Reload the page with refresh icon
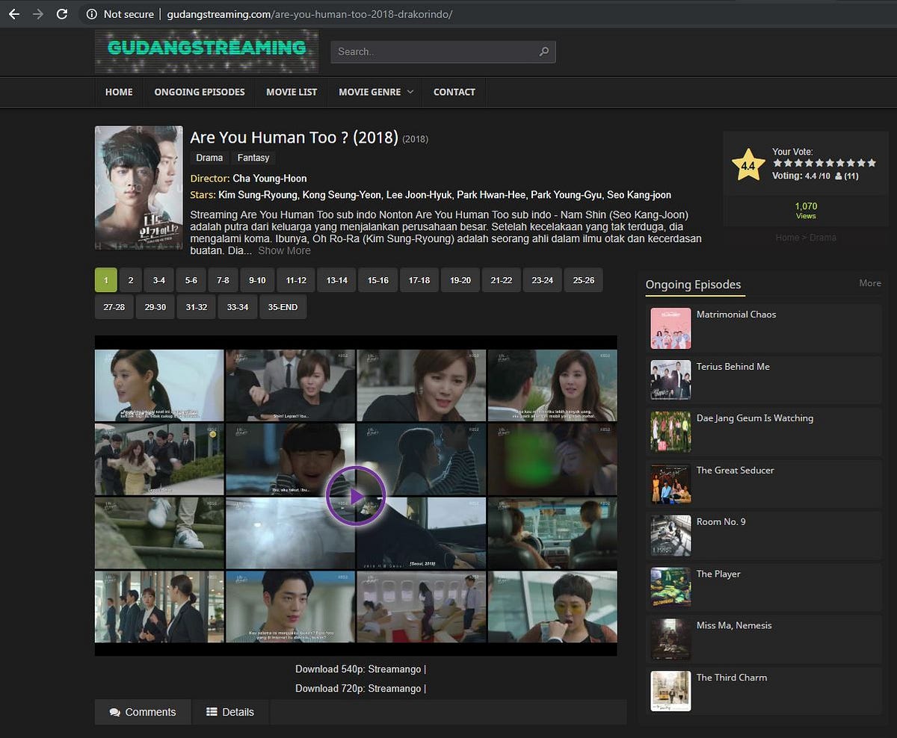 [x=62, y=13]
